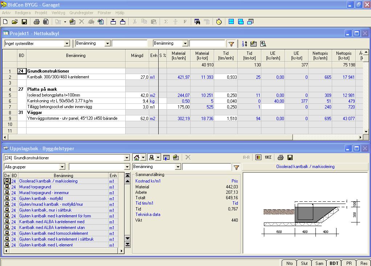Click the Copy icon in main toolbar
Screen dimensions: 371x266
point(144,22)
